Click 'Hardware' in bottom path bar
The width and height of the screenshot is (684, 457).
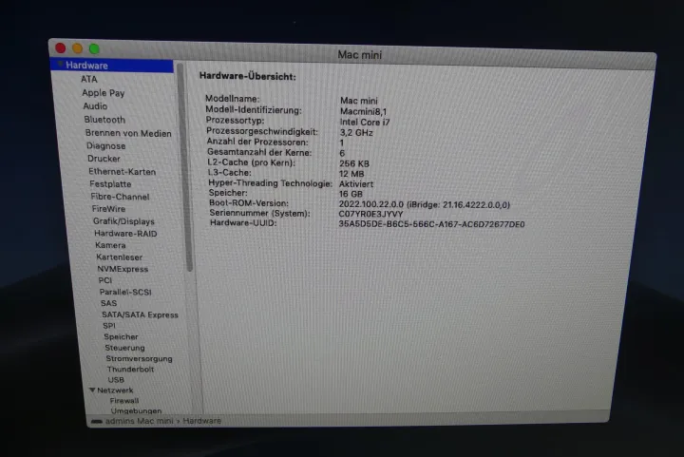click(202, 421)
